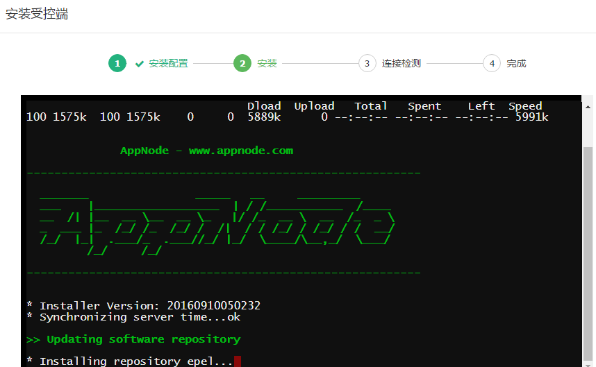Click the AppNode ASCII art logo
This screenshot has height=367, width=596.
point(217,226)
